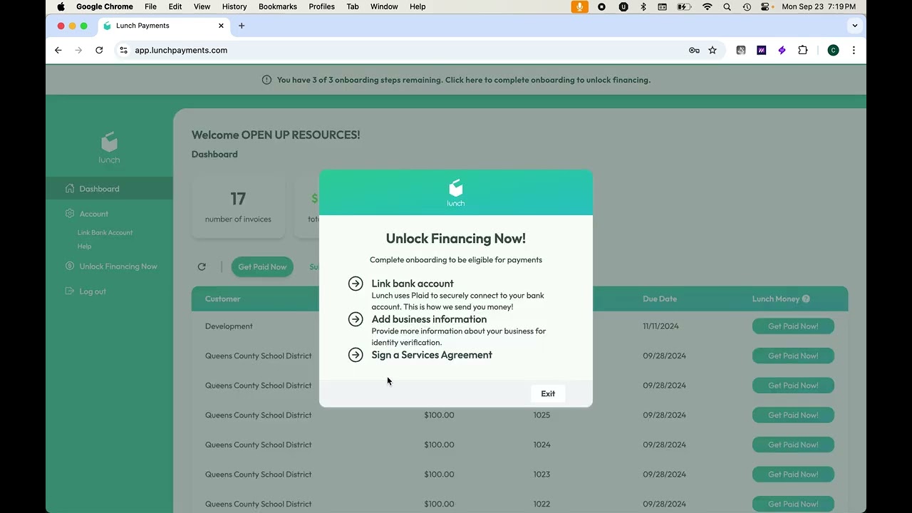Image resolution: width=912 pixels, height=513 pixels.
Task: Click the Dashboard home icon in sidebar
Action: click(x=69, y=189)
